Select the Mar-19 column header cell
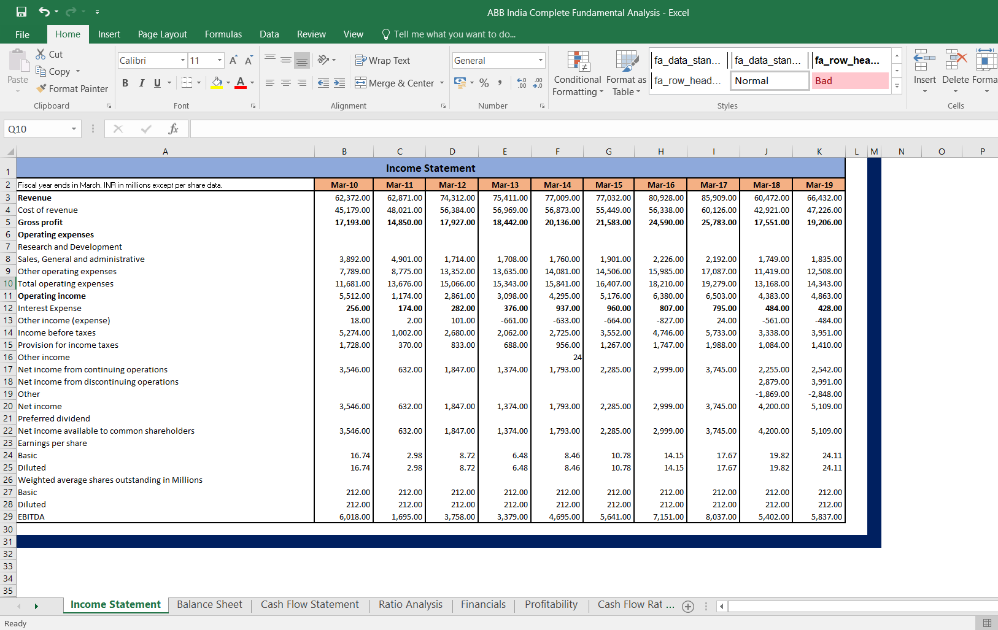 819,185
